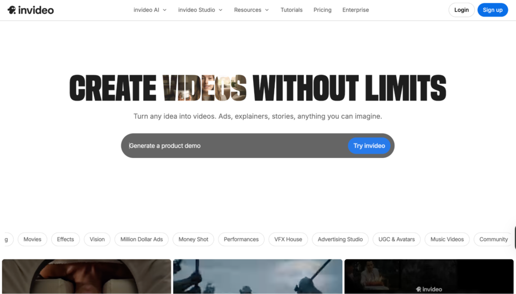
Task: Expand the invideo Studio dropdown chevron
Action: (x=221, y=10)
